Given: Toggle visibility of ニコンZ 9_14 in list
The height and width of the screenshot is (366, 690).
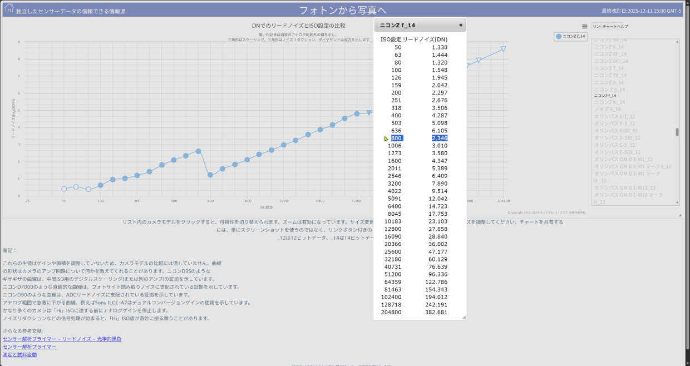Looking at the screenshot, I should click(x=609, y=89).
